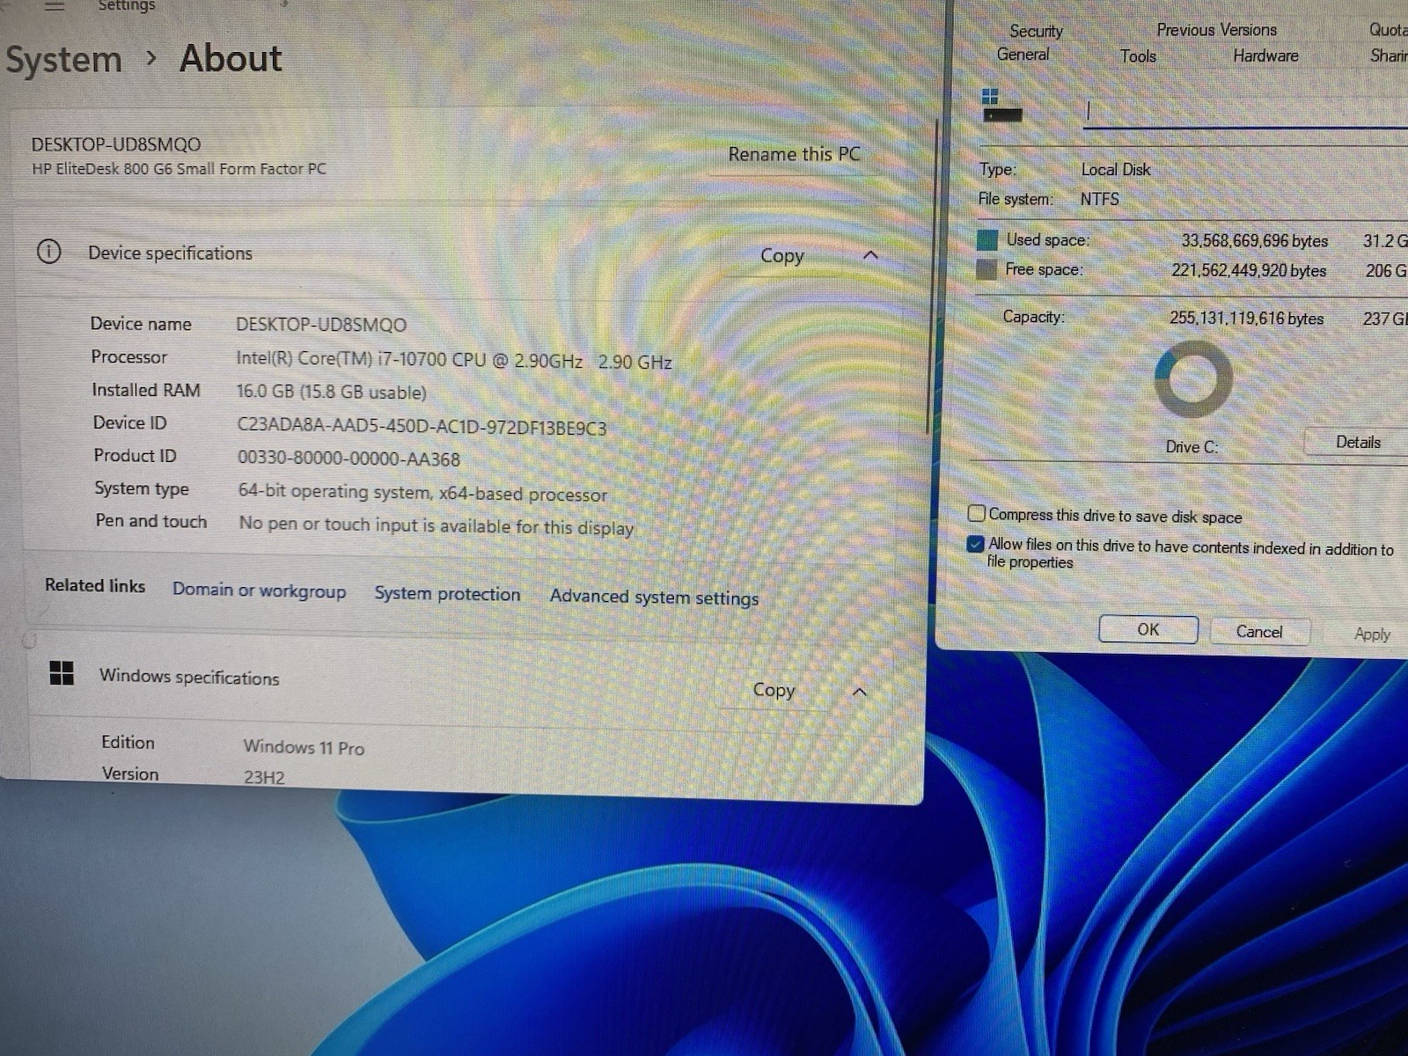Open the System protection link
1408x1056 pixels.
coord(447,594)
